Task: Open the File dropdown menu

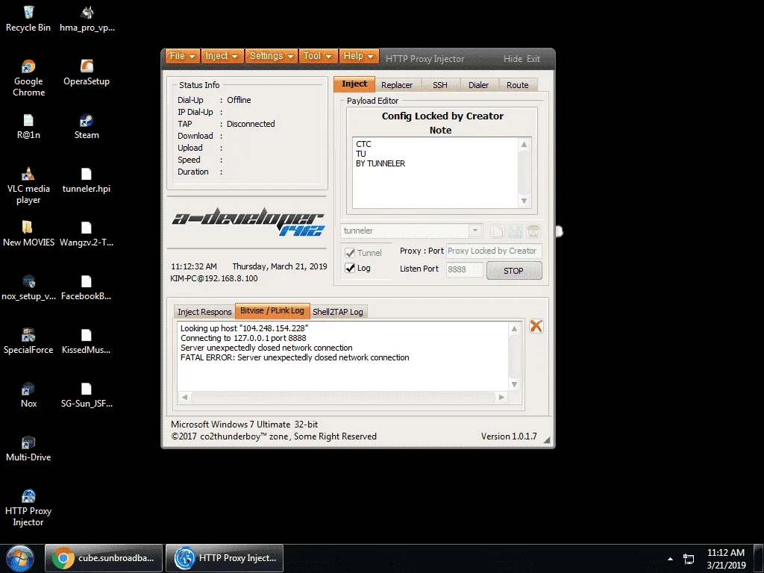Action: (182, 56)
